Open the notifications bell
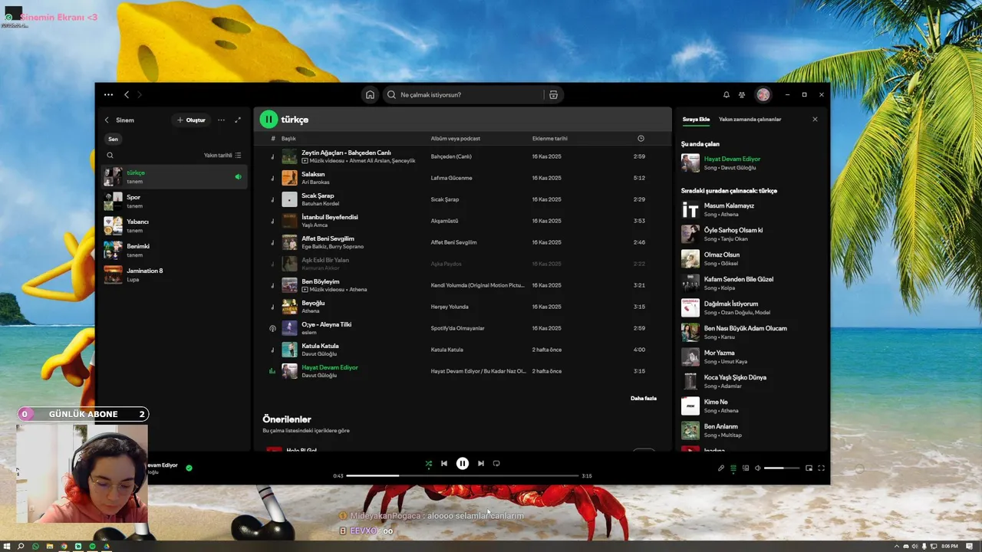The height and width of the screenshot is (552, 982). tap(726, 94)
